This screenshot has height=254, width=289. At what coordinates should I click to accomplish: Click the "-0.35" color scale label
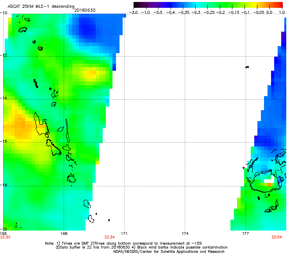pyautogui.click(x=184, y=13)
